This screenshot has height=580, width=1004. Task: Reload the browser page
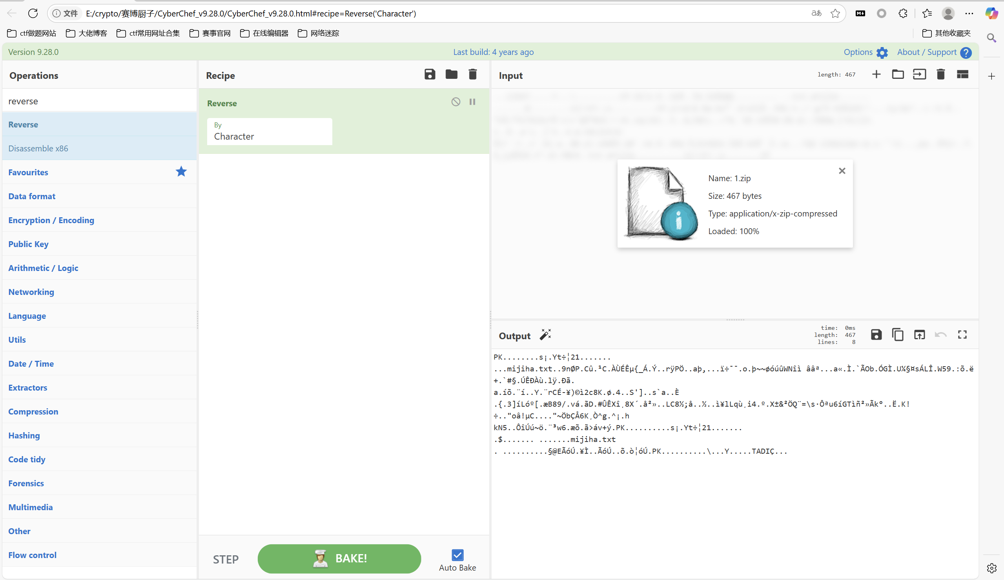coord(33,14)
